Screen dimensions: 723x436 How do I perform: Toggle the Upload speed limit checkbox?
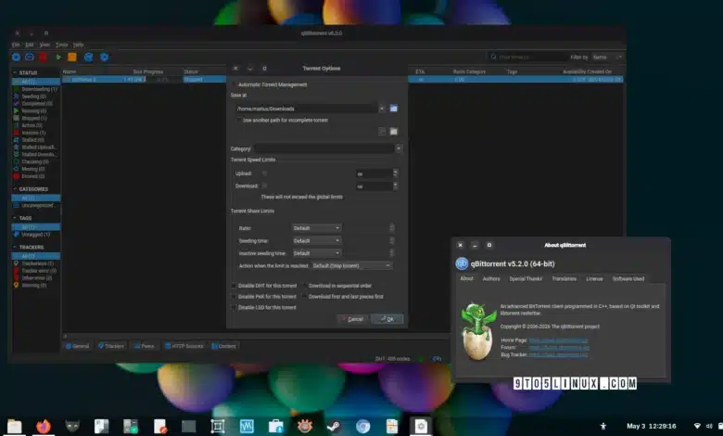point(264,173)
